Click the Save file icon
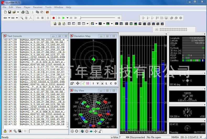 coord(9,12)
